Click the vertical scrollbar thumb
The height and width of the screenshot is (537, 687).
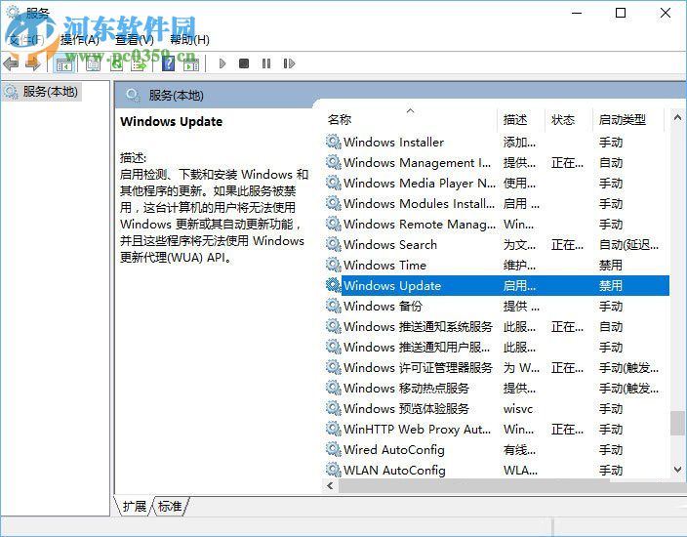pyautogui.click(x=677, y=423)
